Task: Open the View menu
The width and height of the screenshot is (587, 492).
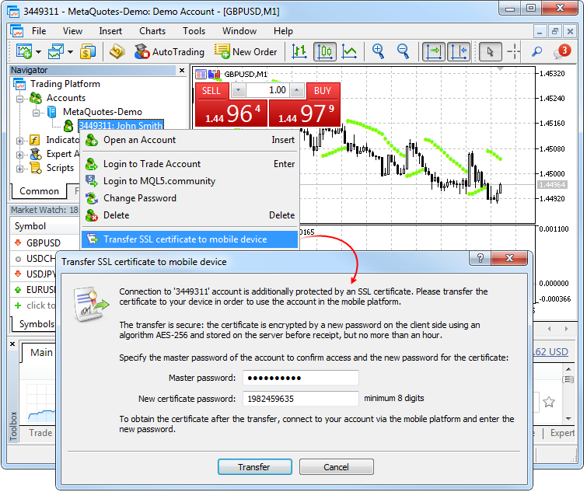Action: point(72,31)
